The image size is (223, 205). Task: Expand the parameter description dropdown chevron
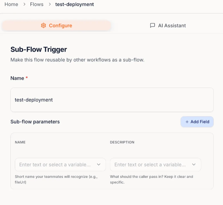point(194,165)
